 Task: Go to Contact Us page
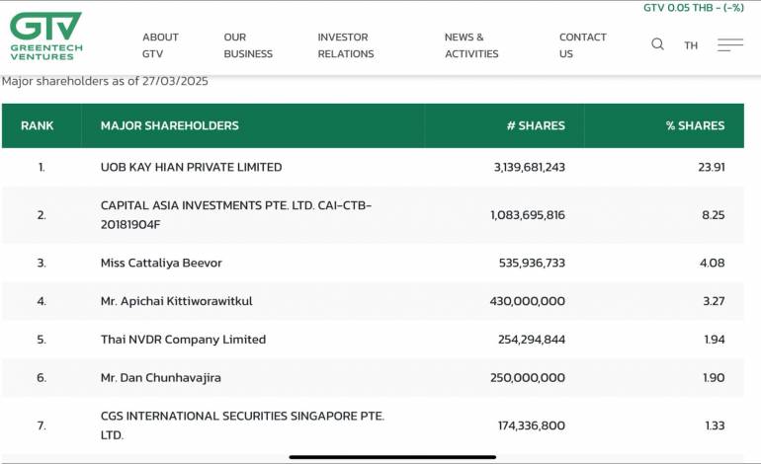[582, 45]
